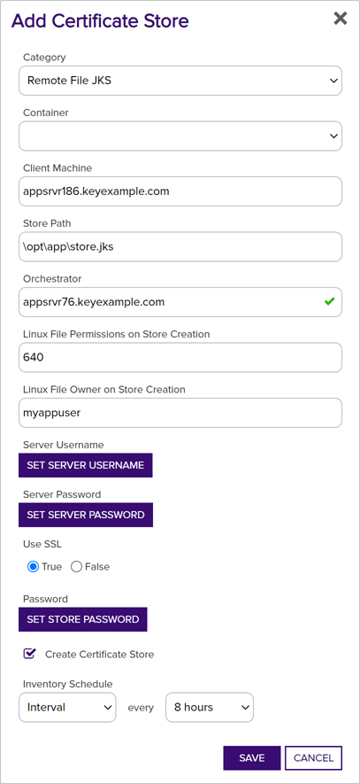
Task: Change the 8 hours interval dropdown
Action: tap(210, 707)
